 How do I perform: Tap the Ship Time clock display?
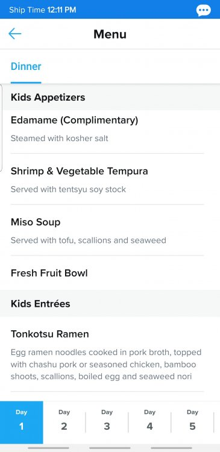(43, 10)
